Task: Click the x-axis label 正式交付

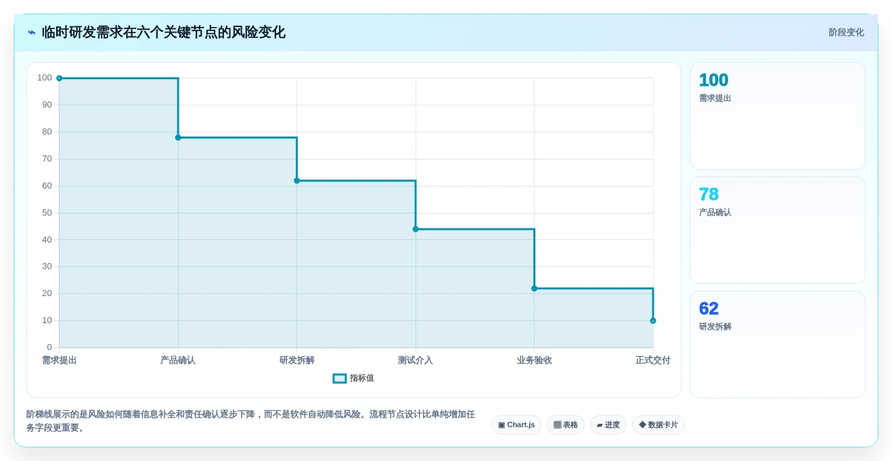Action: (653, 360)
